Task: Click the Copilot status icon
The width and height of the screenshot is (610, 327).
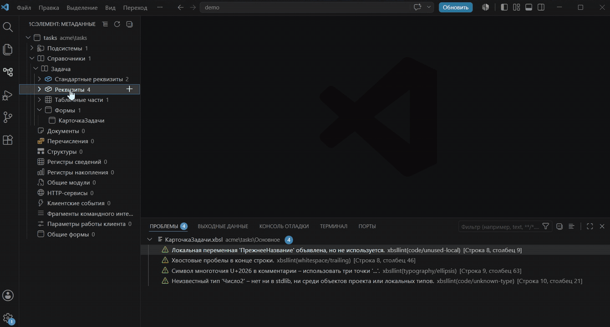Action: coord(486,7)
